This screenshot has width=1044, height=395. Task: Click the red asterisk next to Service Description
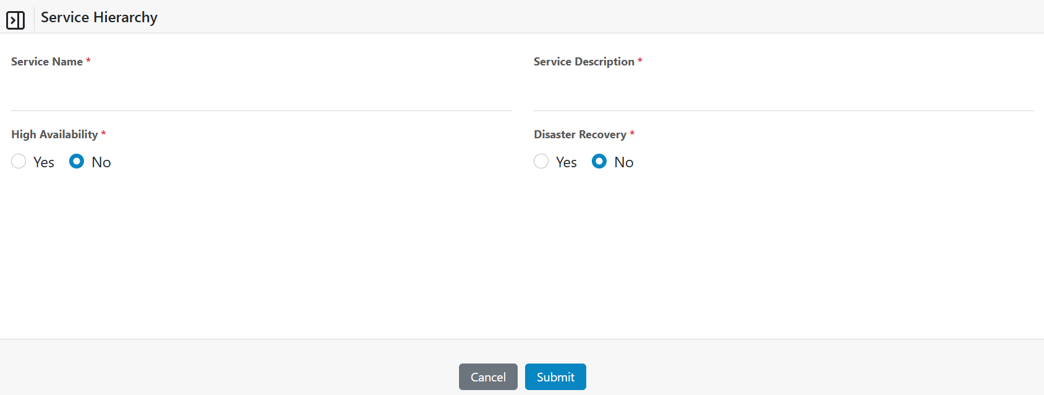(x=640, y=60)
